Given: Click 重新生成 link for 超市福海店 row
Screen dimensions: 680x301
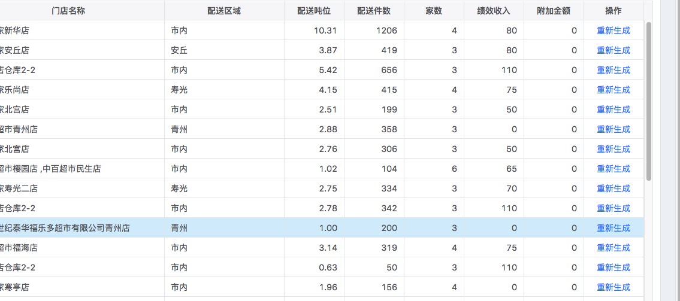Looking at the screenshot, I should (x=613, y=248).
